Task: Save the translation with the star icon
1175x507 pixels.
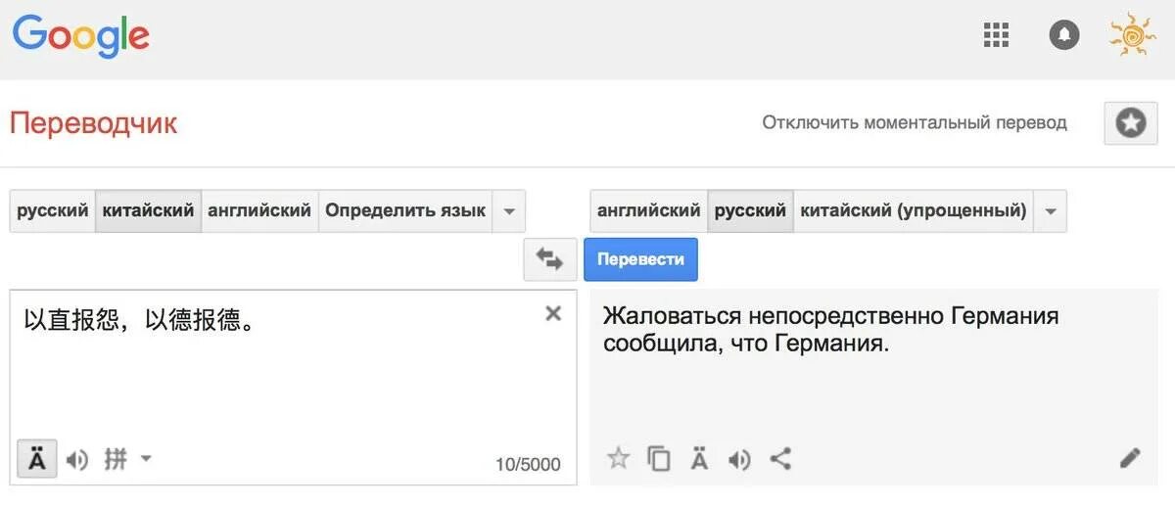Action: (618, 458)
